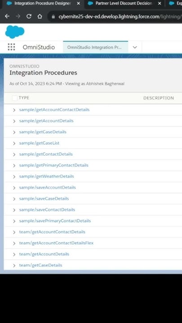This screenshot has height=323, width=182.
Task: Click the browser address bar URL
Action: tap(118, 17)
